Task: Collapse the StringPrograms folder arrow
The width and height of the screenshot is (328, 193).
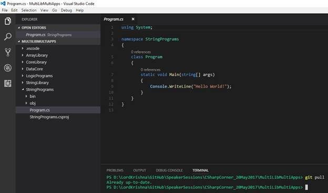Action: [23, 89]
